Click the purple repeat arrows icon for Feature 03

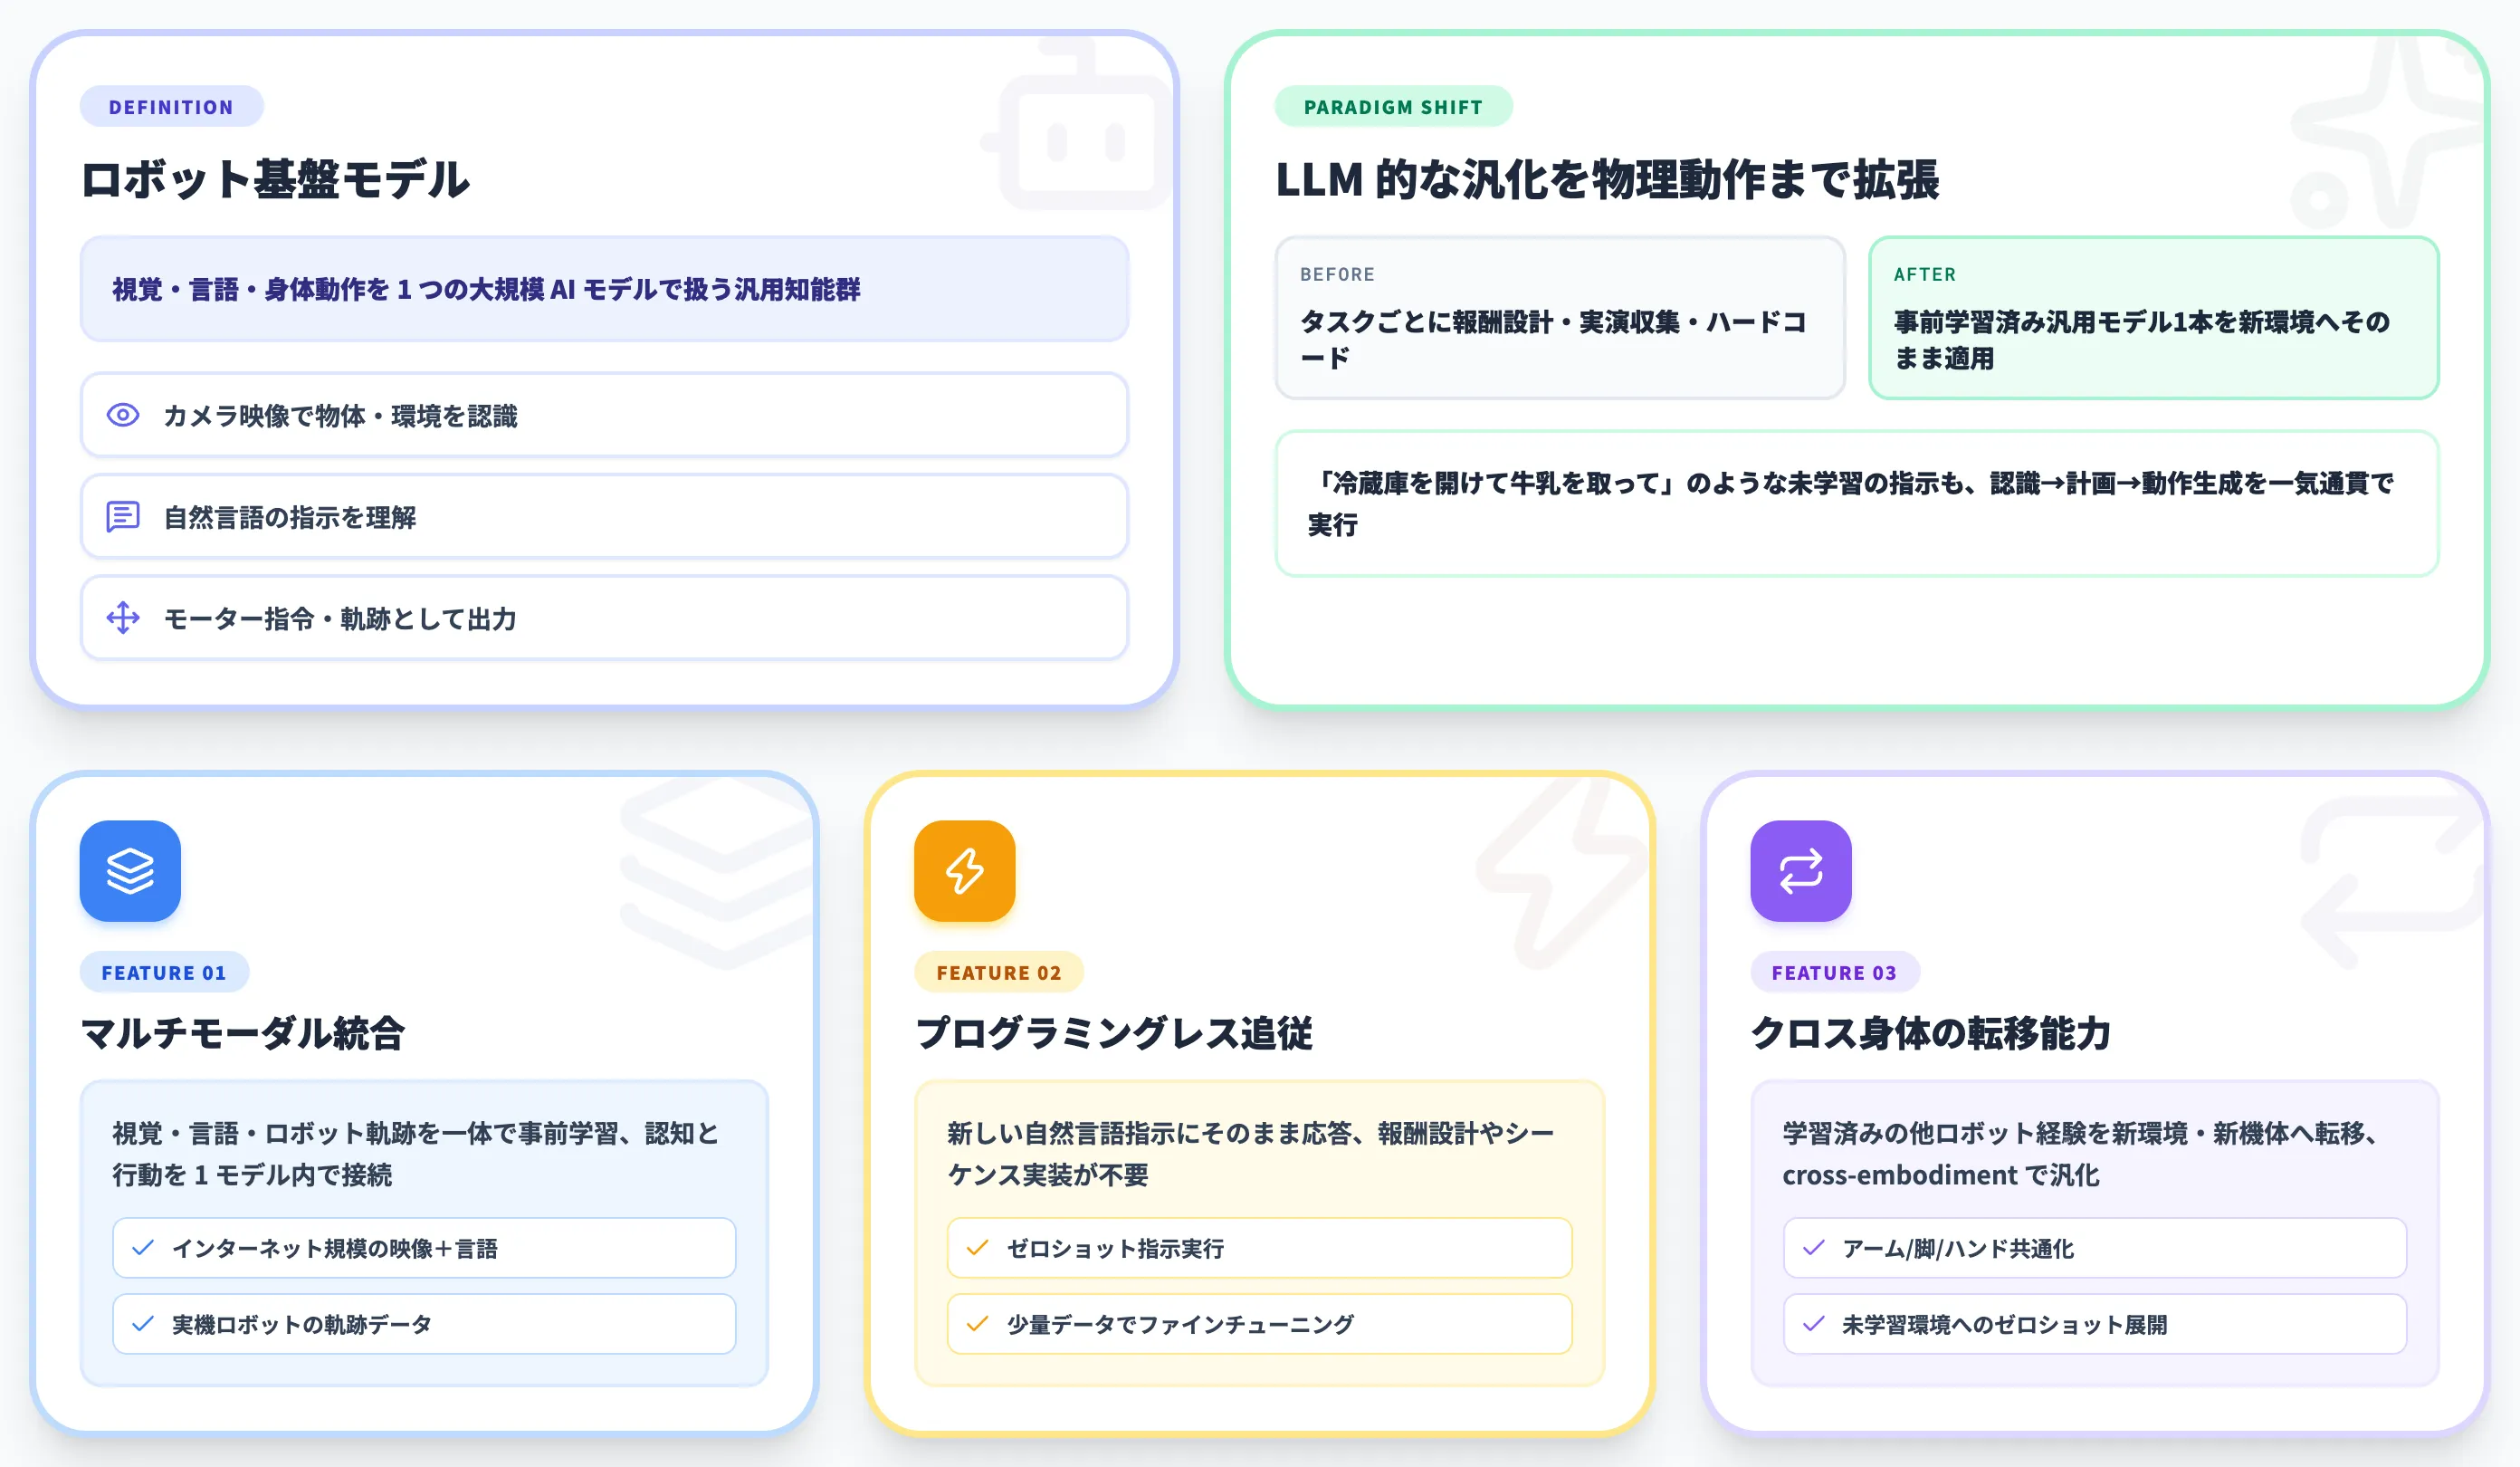(1801, 870)
